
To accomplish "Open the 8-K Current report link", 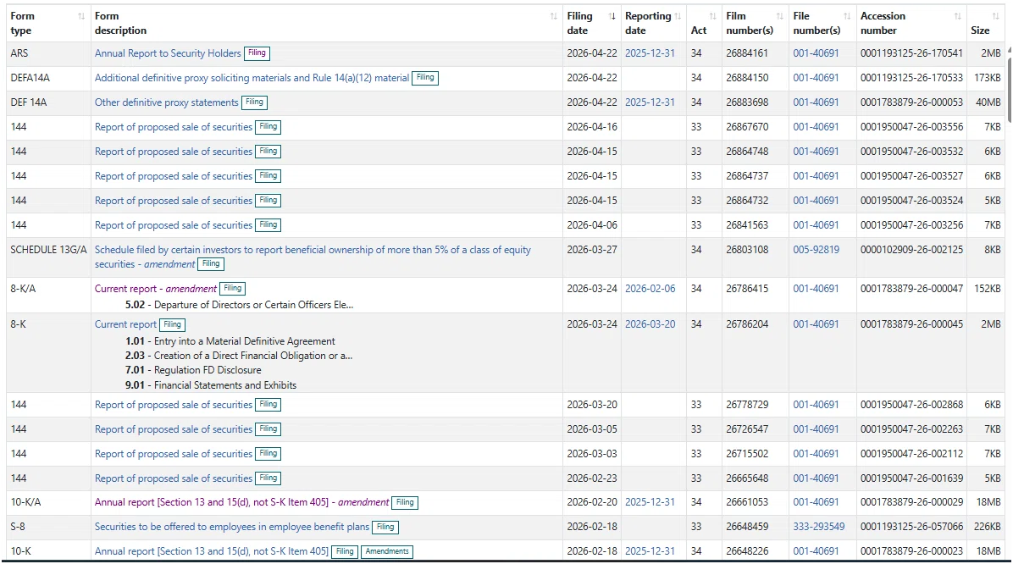I will (x=125, y=324).
